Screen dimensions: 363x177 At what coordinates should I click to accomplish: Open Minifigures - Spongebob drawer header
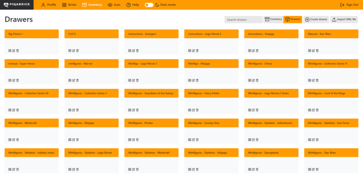[271, 153]
